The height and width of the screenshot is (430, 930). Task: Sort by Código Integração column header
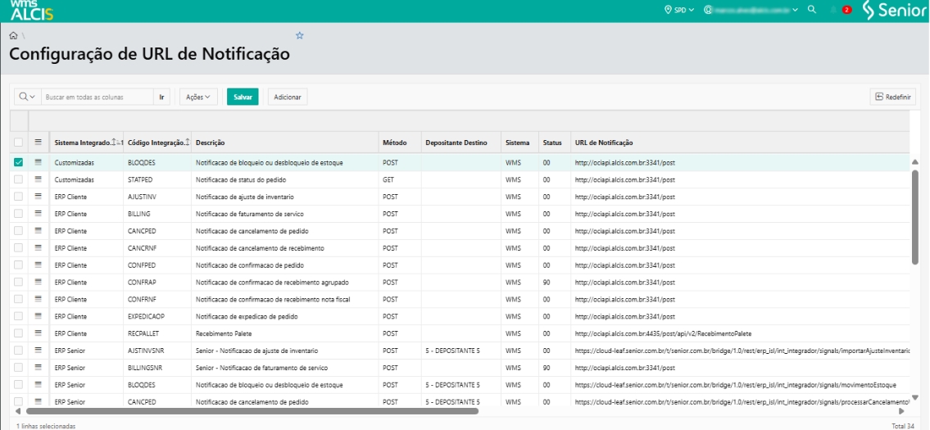tap(157, 143)
